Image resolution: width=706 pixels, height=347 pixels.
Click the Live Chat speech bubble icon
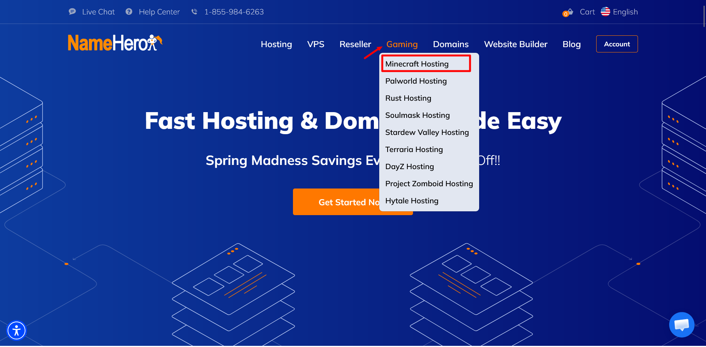pyautogui.click(x=72, y=12)
